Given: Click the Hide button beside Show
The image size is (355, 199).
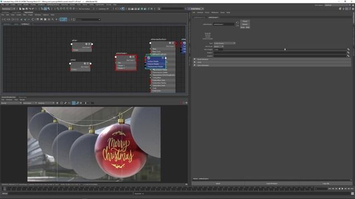Looking at the screenshot, I should pyautogui.click(x=247, y=27).
